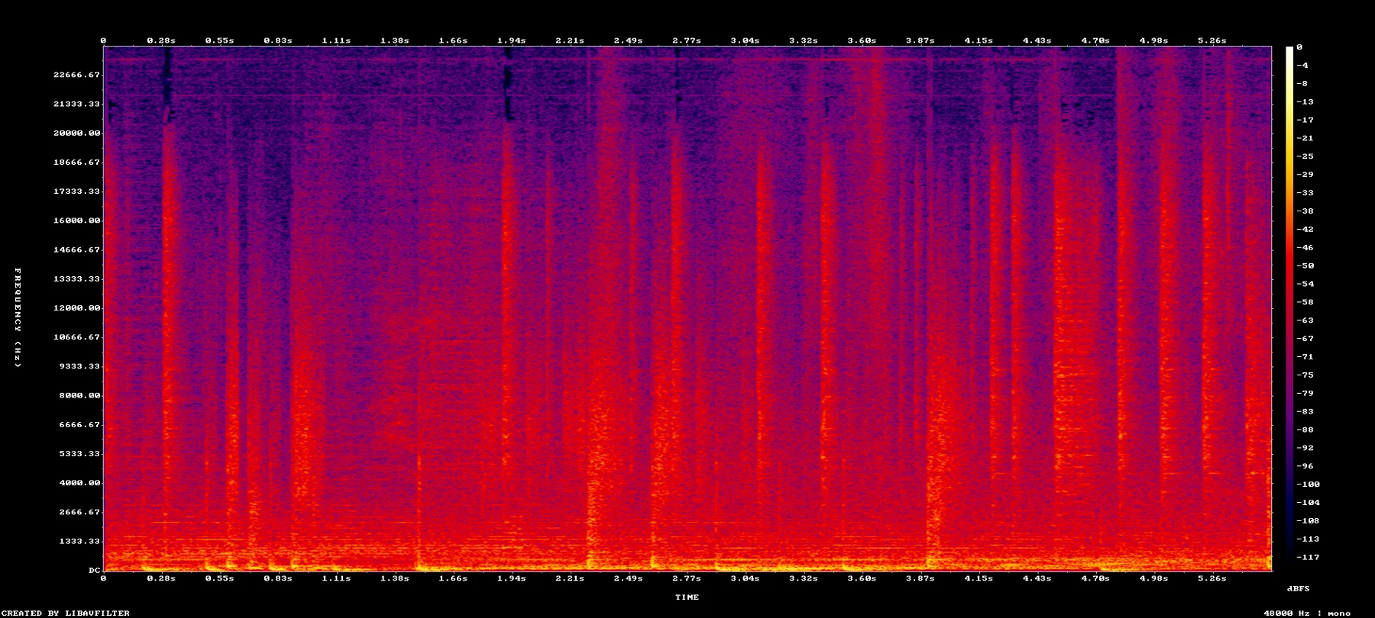
Task: Click 0.83s on the bottom time axis
Action: tap(278, 579)
